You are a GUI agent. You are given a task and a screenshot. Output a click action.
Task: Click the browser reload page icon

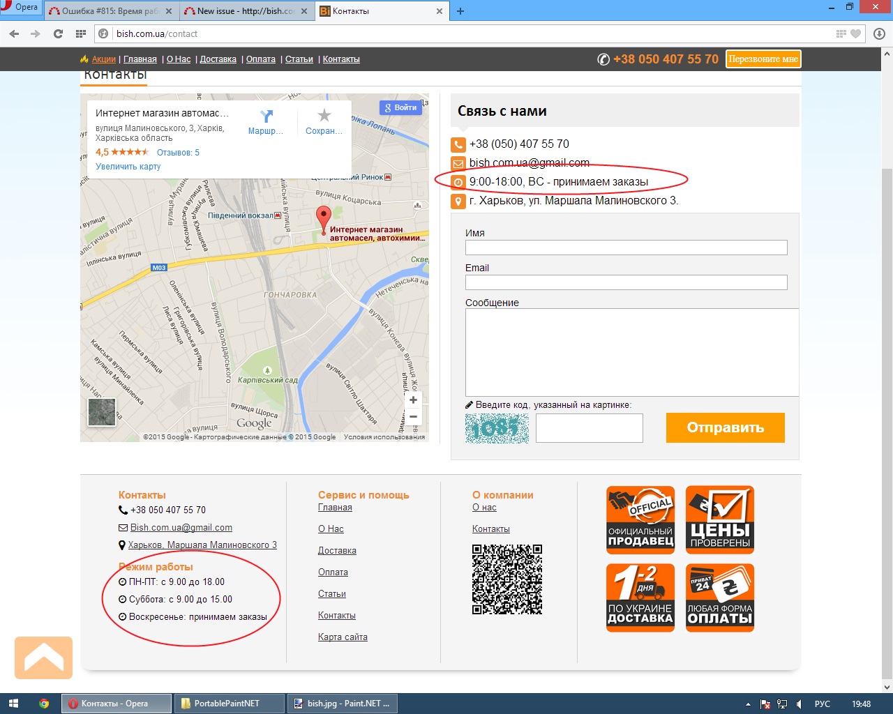coord(58,33)
